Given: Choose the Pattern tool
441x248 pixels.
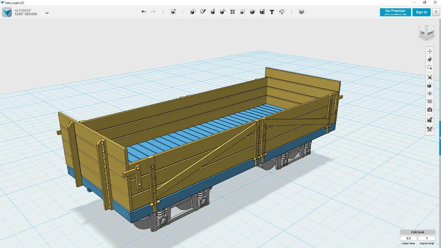Looking at the screenshot, I should click(x=233, y=12).
